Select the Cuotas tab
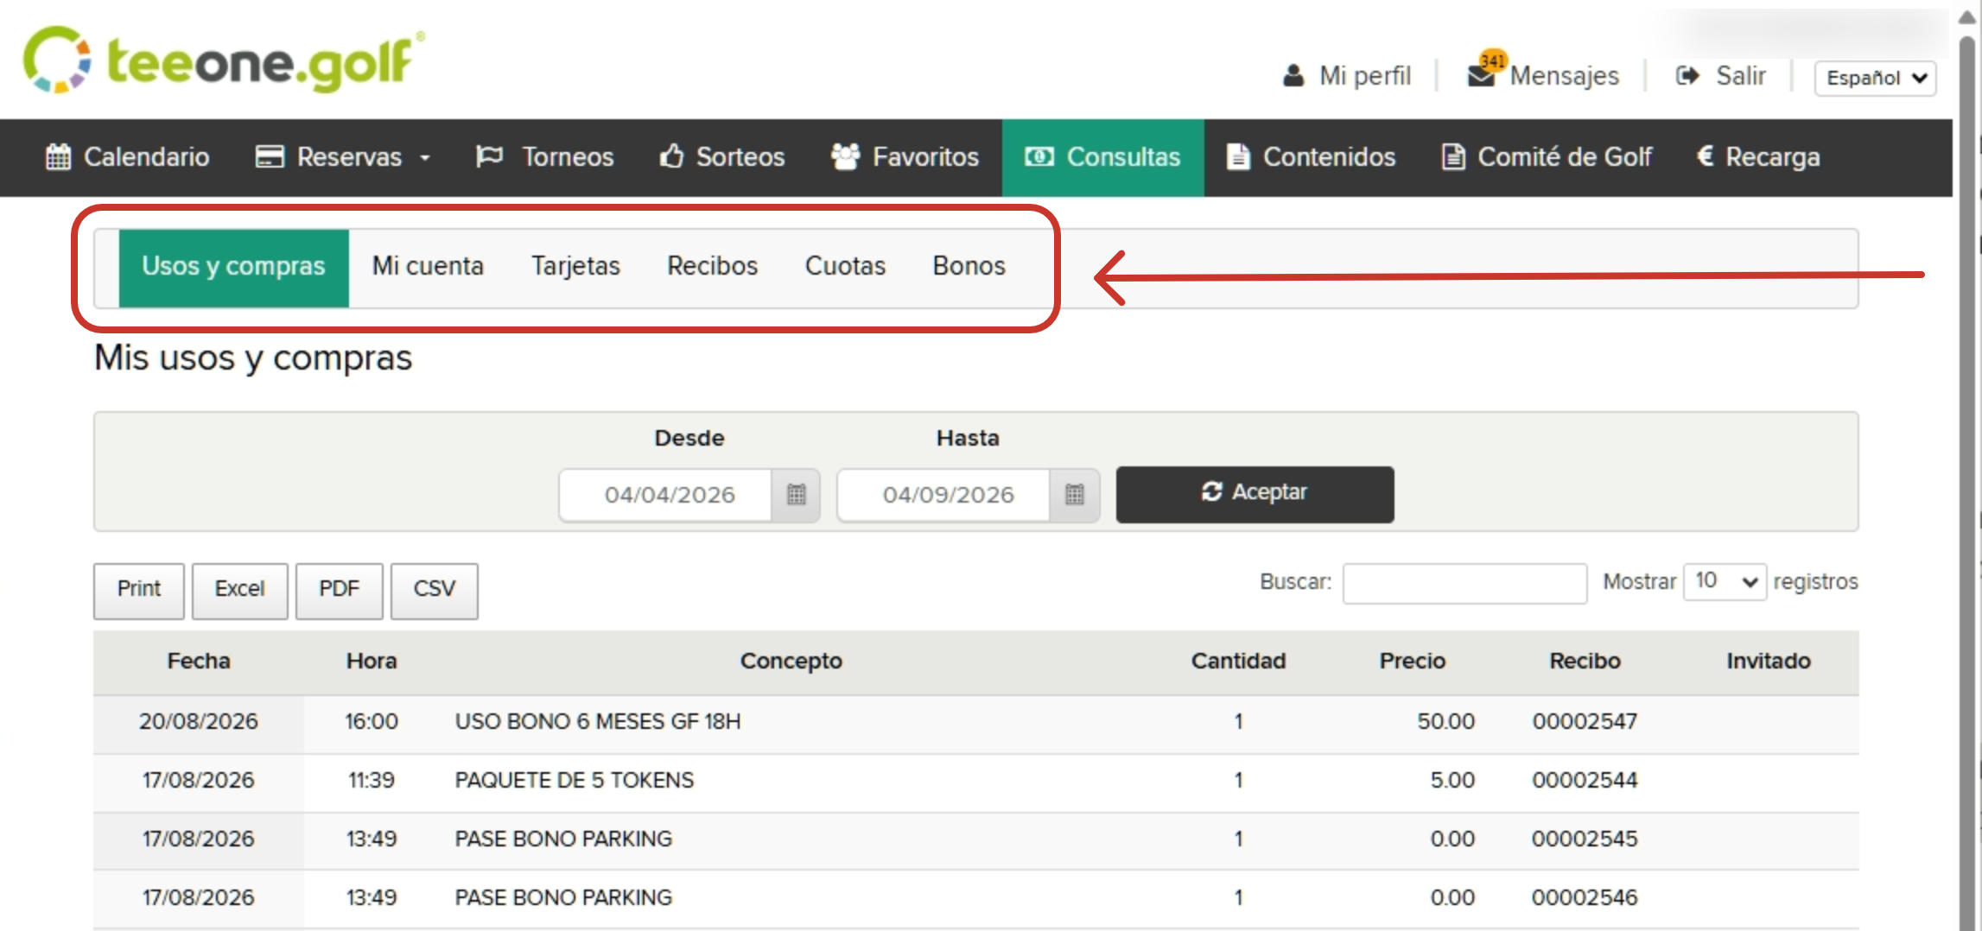 coord(845,266)
